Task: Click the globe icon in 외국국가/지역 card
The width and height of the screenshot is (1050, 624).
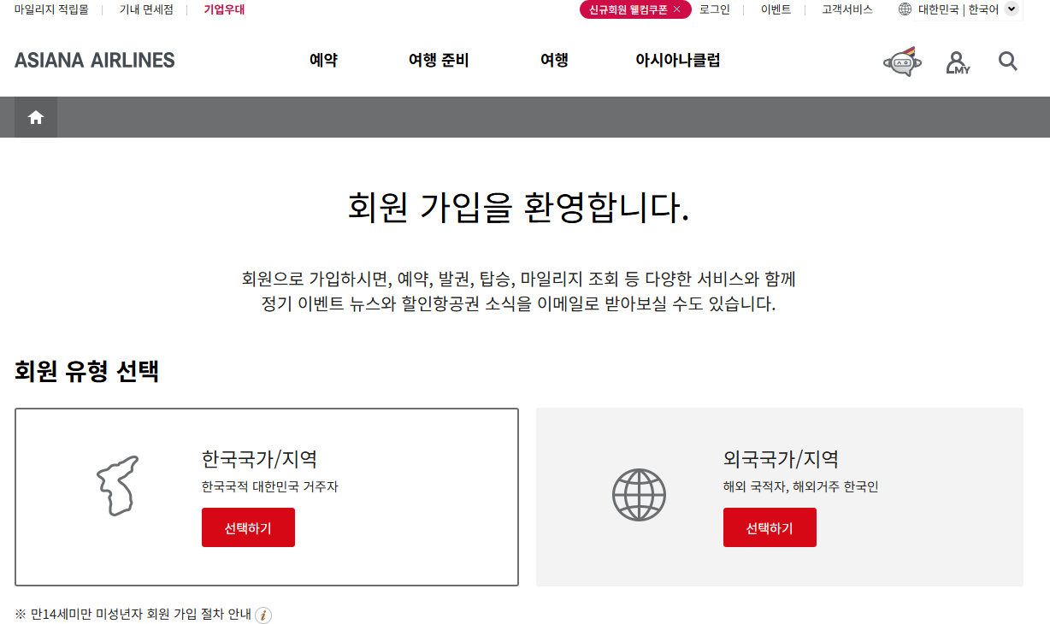Action: pyautogui.click(x=639, y=494)
